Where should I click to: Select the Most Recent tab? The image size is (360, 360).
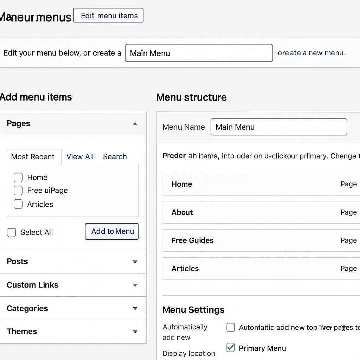pyautogui.click(x=33, y=157)
